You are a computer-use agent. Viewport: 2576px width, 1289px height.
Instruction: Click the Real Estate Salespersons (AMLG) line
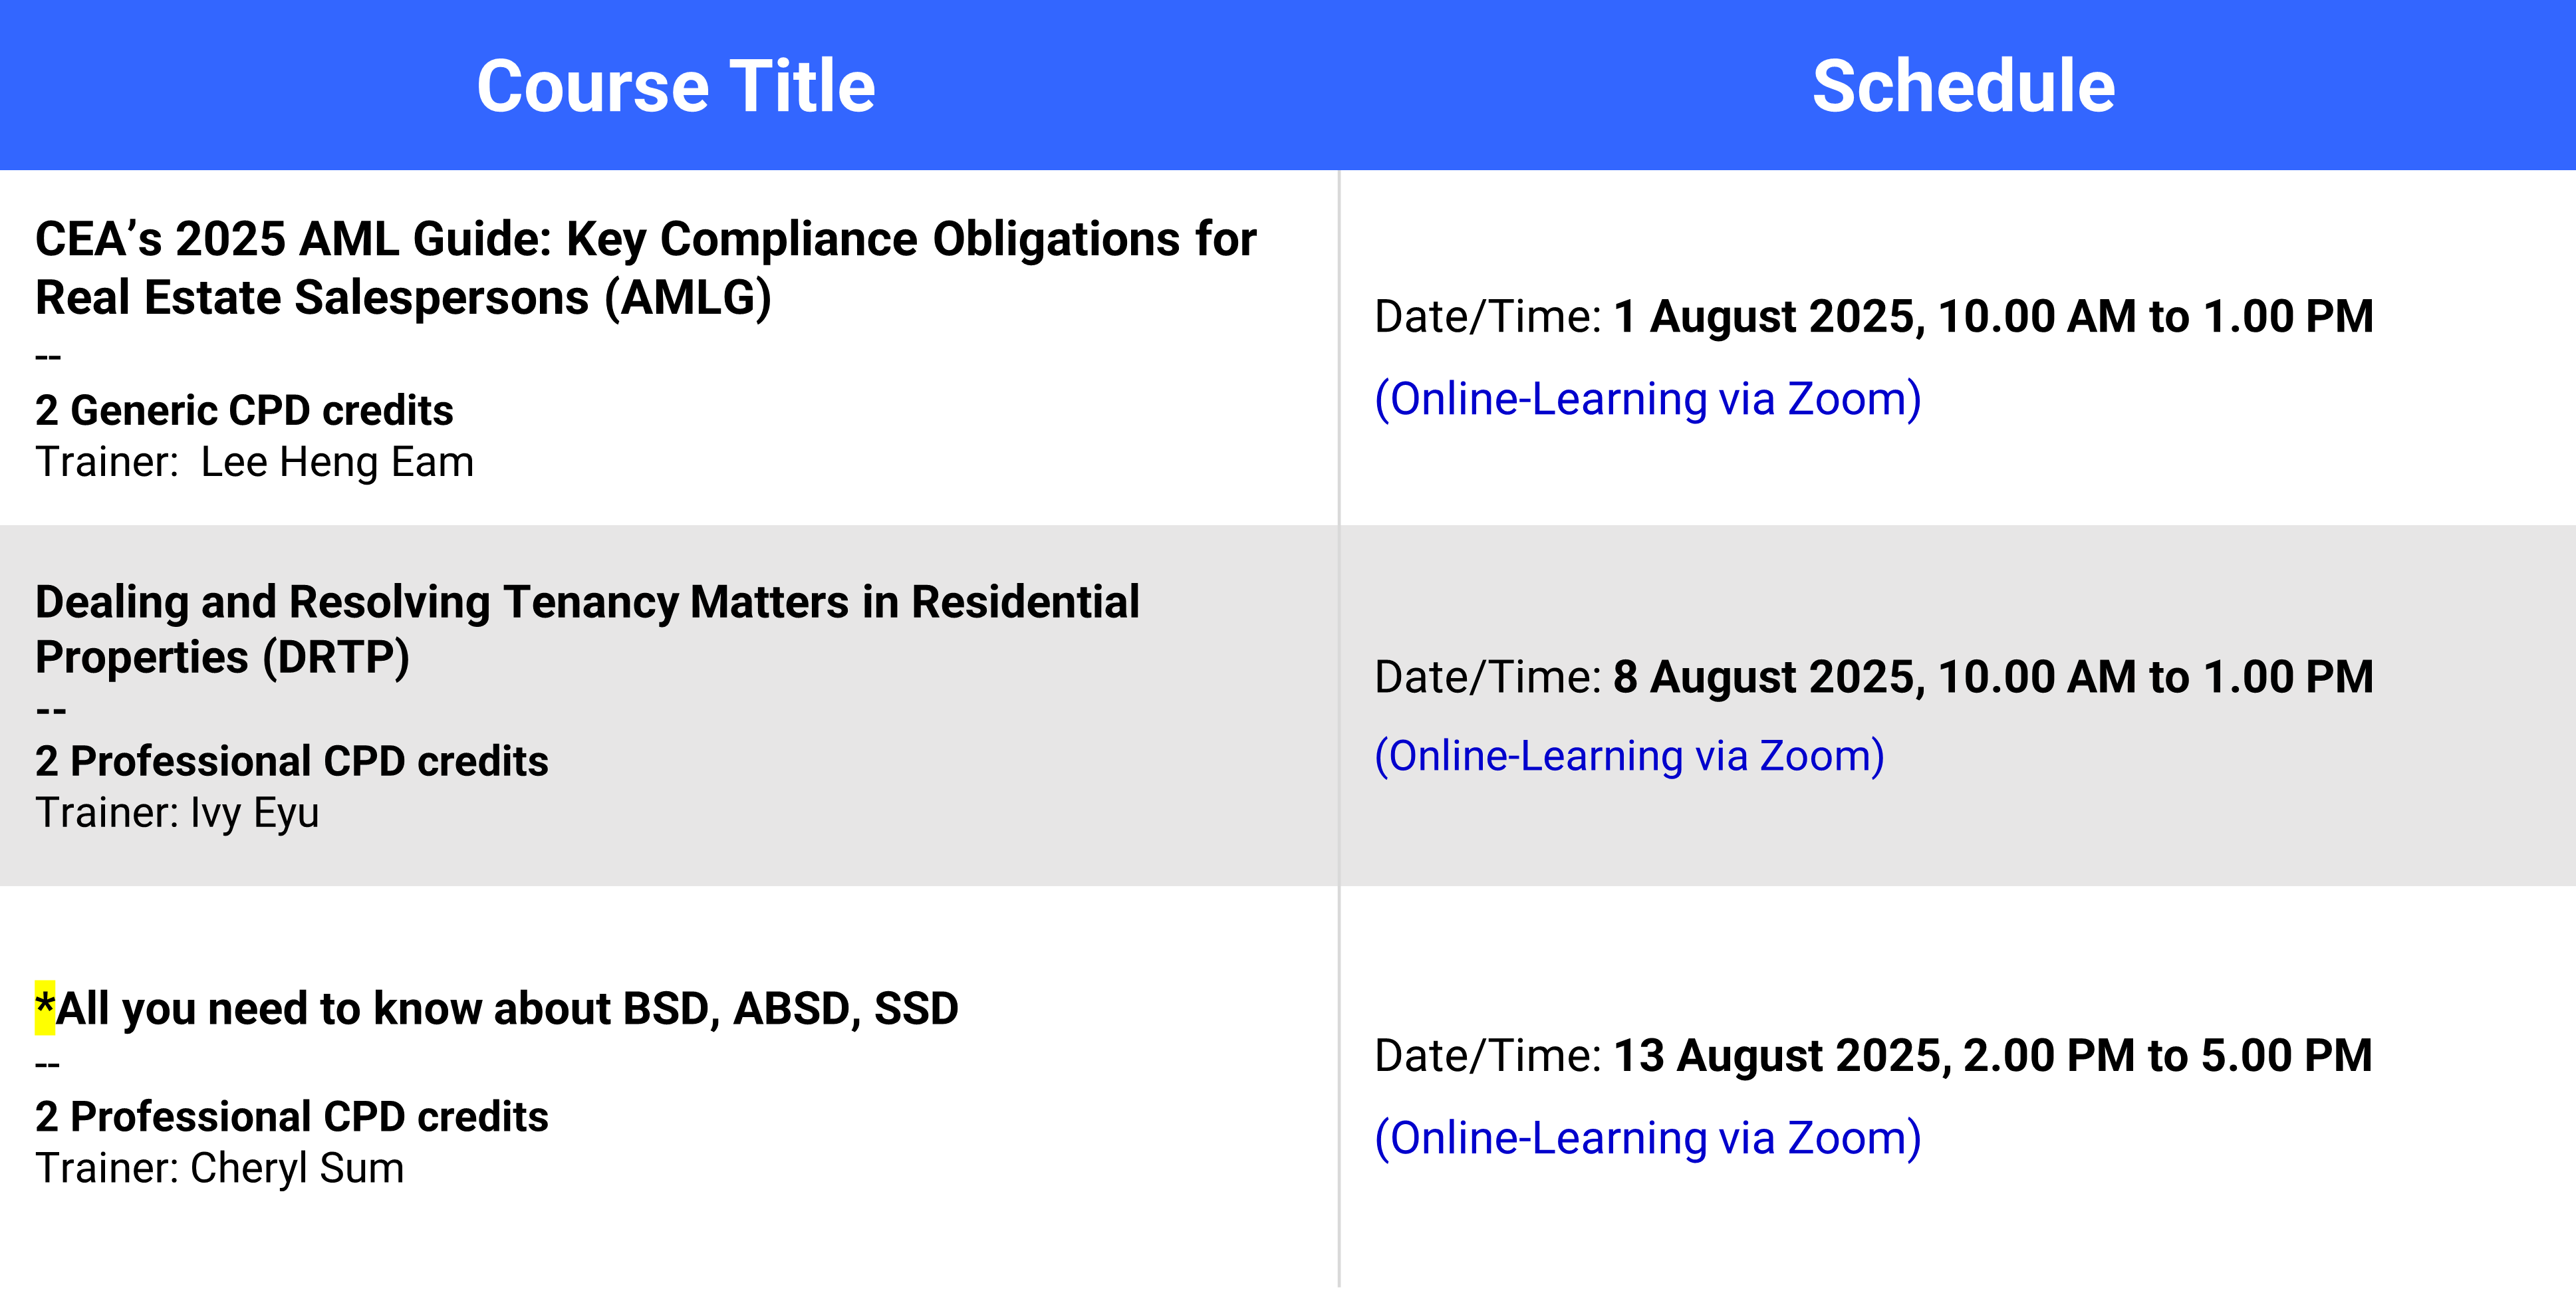(403, 298)
